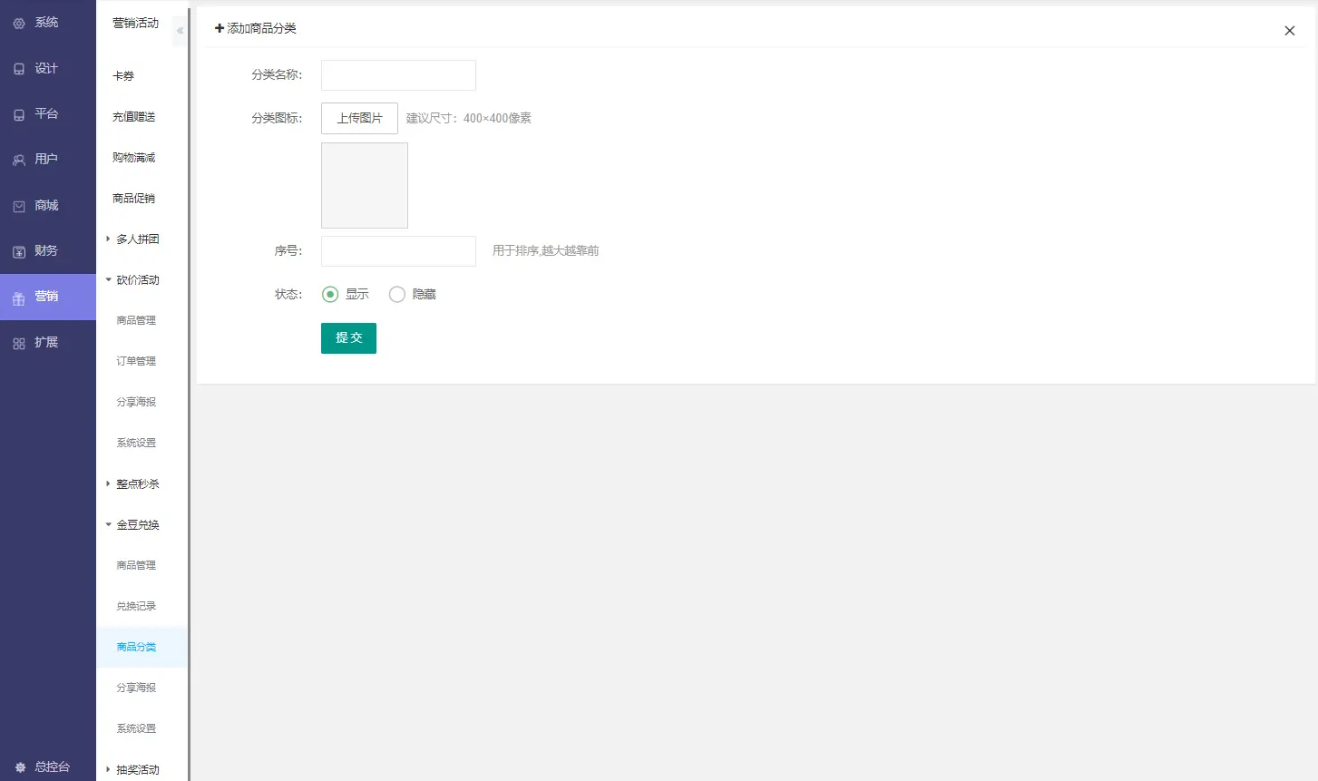Open 平台 main menu

coord(48,113)
